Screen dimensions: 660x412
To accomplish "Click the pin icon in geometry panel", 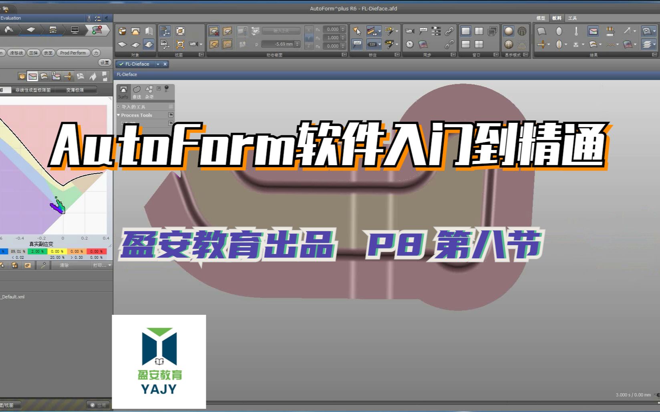I will coord(167,88).
